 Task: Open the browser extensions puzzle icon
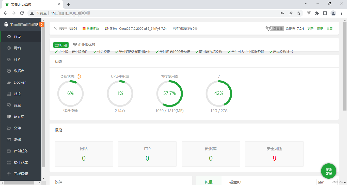[317, 13]
